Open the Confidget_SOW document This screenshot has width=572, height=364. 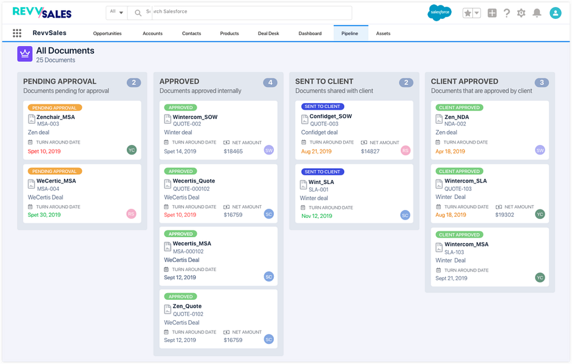point(330,116)
